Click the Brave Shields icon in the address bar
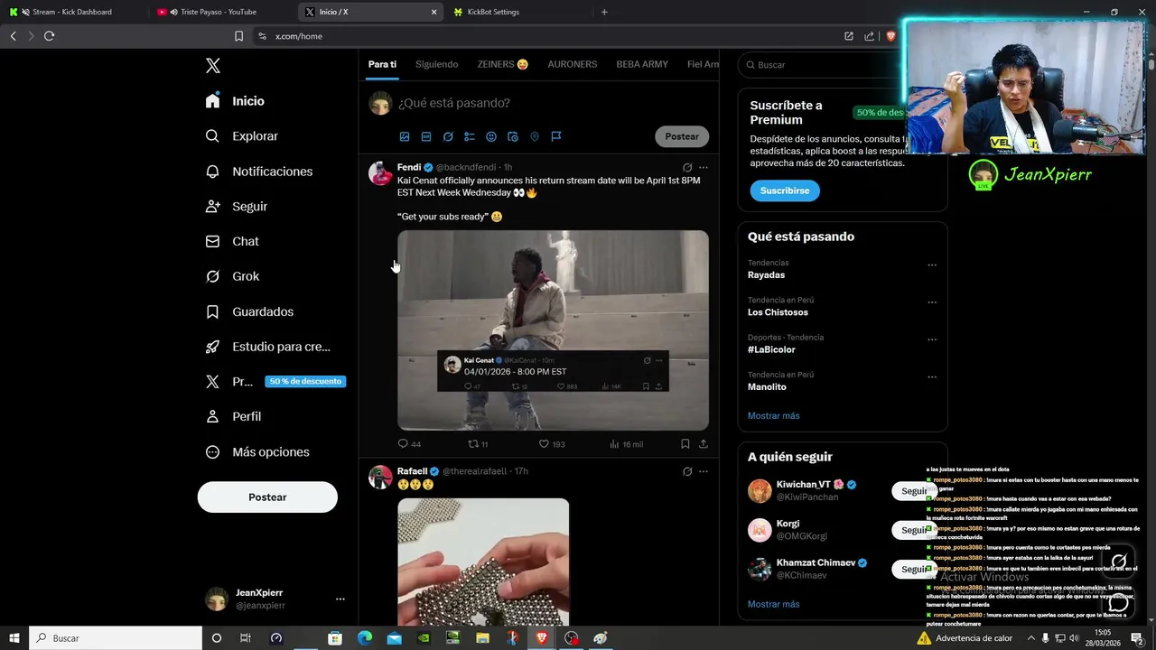1156x650 pixels. (x=890, y=36)
